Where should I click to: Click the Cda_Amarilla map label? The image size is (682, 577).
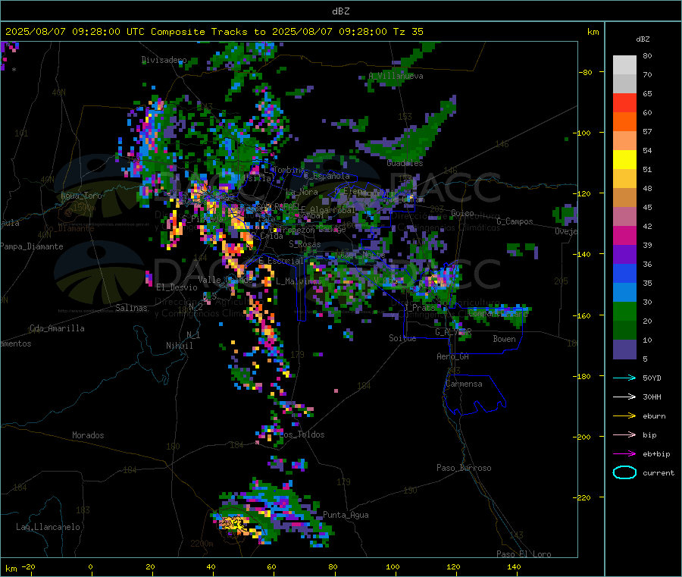pyautogui.click(x=57, y=328)
